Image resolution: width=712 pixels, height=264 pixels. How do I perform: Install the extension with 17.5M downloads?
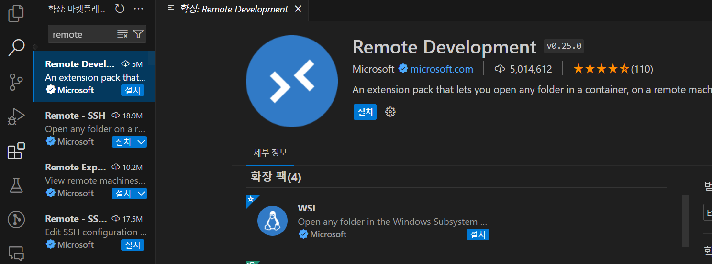[133, 245]
